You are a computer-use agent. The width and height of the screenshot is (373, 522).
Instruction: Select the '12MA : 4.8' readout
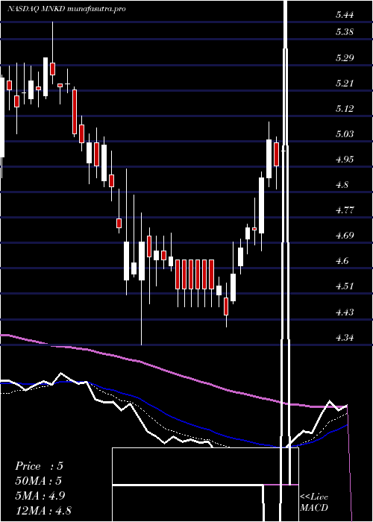pyautogui.click(x=43, y=511)
